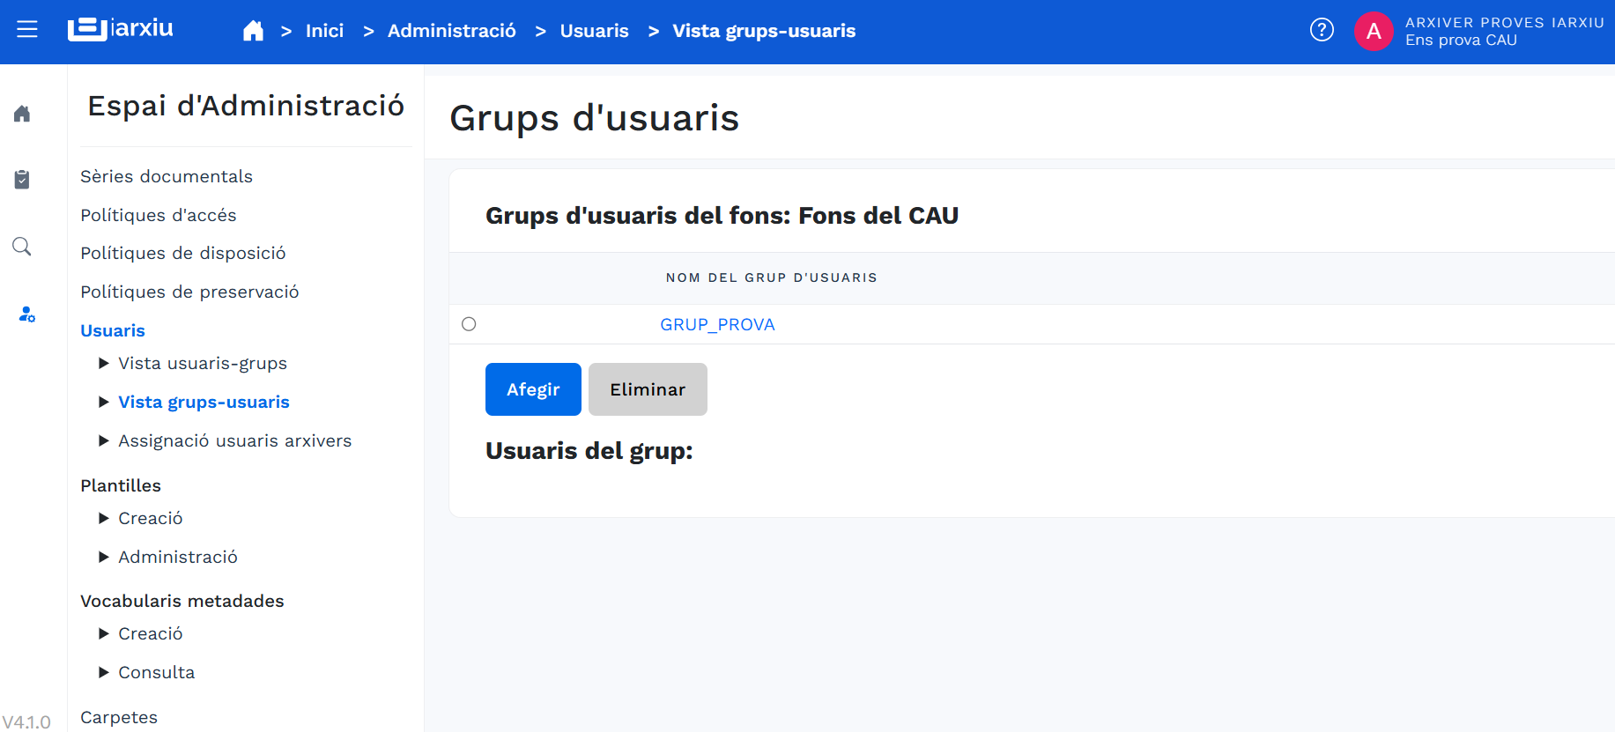Expand the Consulta arrow
The height and width of the screenshot is (732, 1615).
[104, 672]
